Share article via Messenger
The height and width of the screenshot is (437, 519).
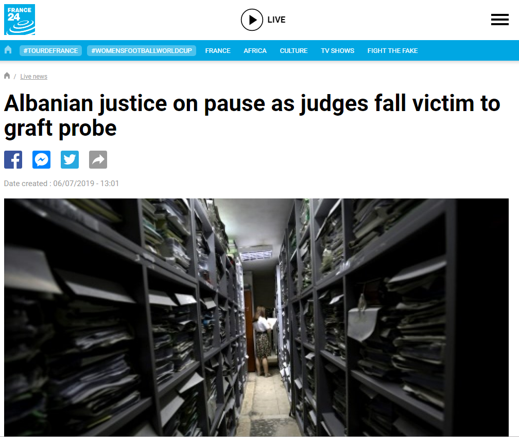point(41,160)
